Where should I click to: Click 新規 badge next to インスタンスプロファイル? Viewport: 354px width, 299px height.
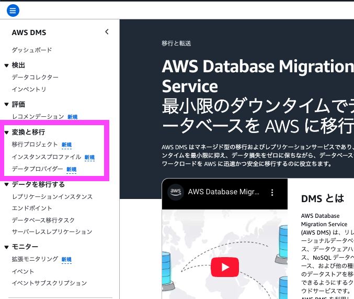89,158
